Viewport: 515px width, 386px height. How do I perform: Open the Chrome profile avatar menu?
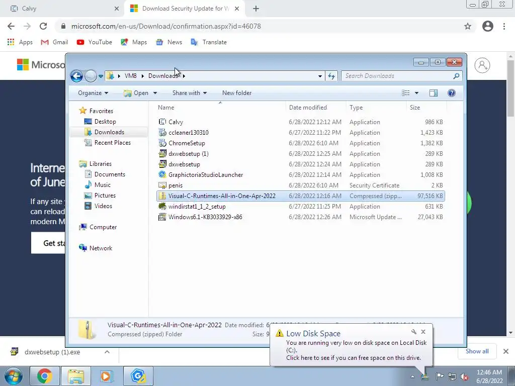pos(488,26)
